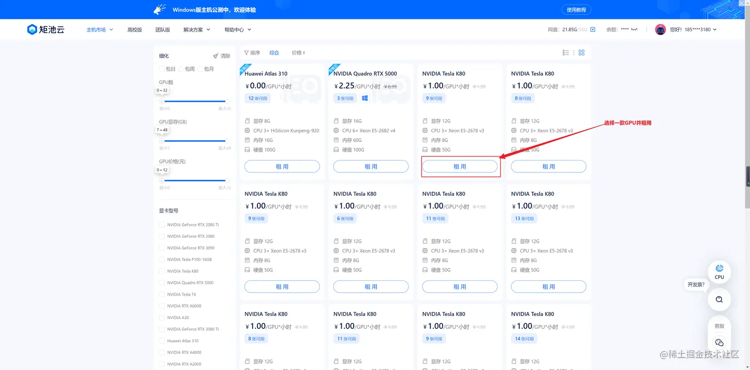Click the Huawei Atlas 310 card title

(x=266, y=73)
